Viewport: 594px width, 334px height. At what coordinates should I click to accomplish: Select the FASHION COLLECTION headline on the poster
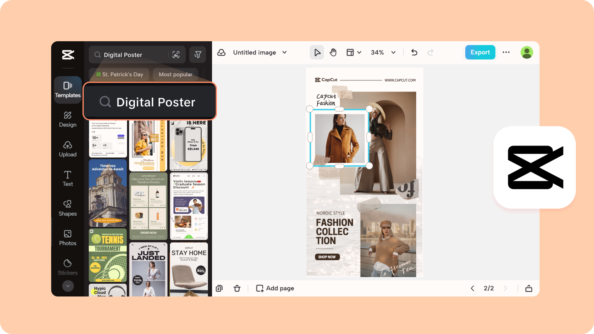click(335, 232)
